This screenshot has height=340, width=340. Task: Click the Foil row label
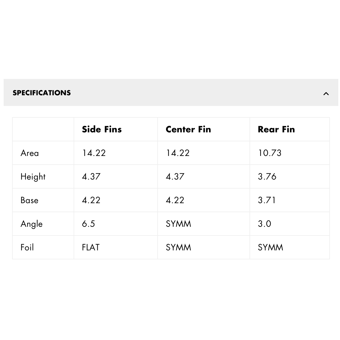pos(27,247)
